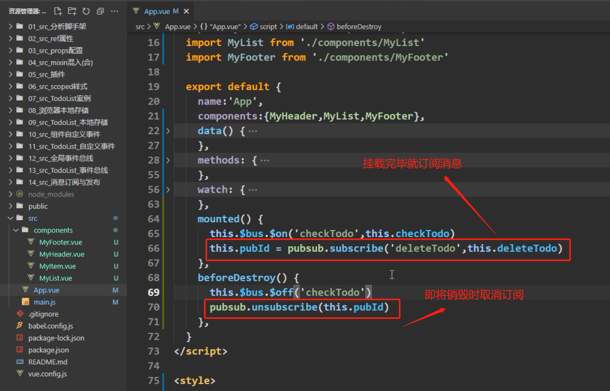Click the Vue icon beside MyFooter.vue
610x391 pixels.
(x=31, y=242)
